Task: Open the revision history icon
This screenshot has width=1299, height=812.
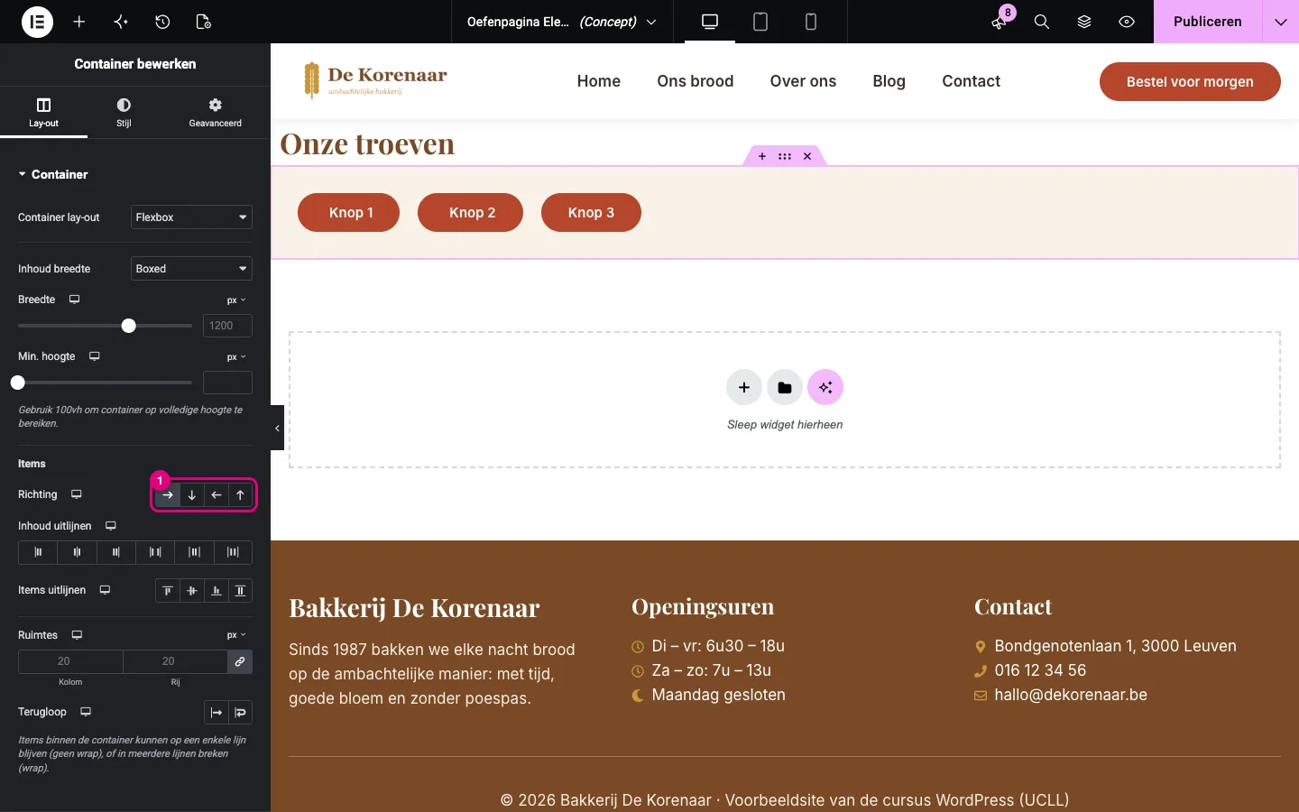Action: click(162, 22)
